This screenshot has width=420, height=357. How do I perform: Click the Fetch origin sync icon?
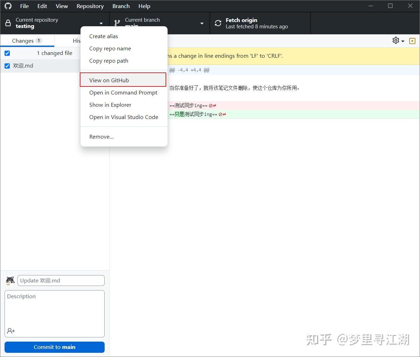click(218, 22)
